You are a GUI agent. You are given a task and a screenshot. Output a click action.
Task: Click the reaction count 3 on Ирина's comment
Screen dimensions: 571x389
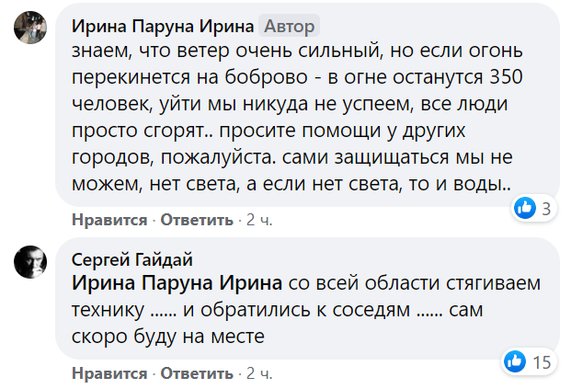coord(545,209)
